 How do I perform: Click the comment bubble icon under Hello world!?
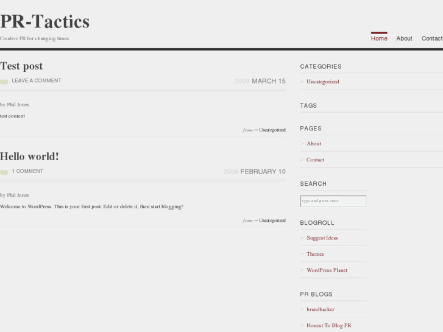4,172
